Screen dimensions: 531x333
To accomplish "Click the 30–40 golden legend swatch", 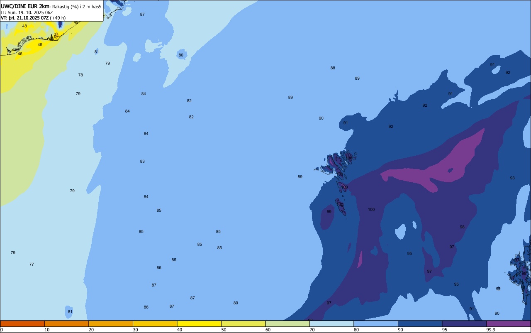I will click(155, 323).
